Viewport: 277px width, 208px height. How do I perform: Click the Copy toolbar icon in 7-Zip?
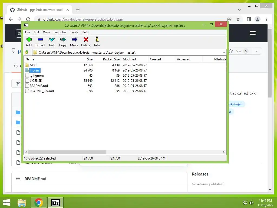point(63,40)
